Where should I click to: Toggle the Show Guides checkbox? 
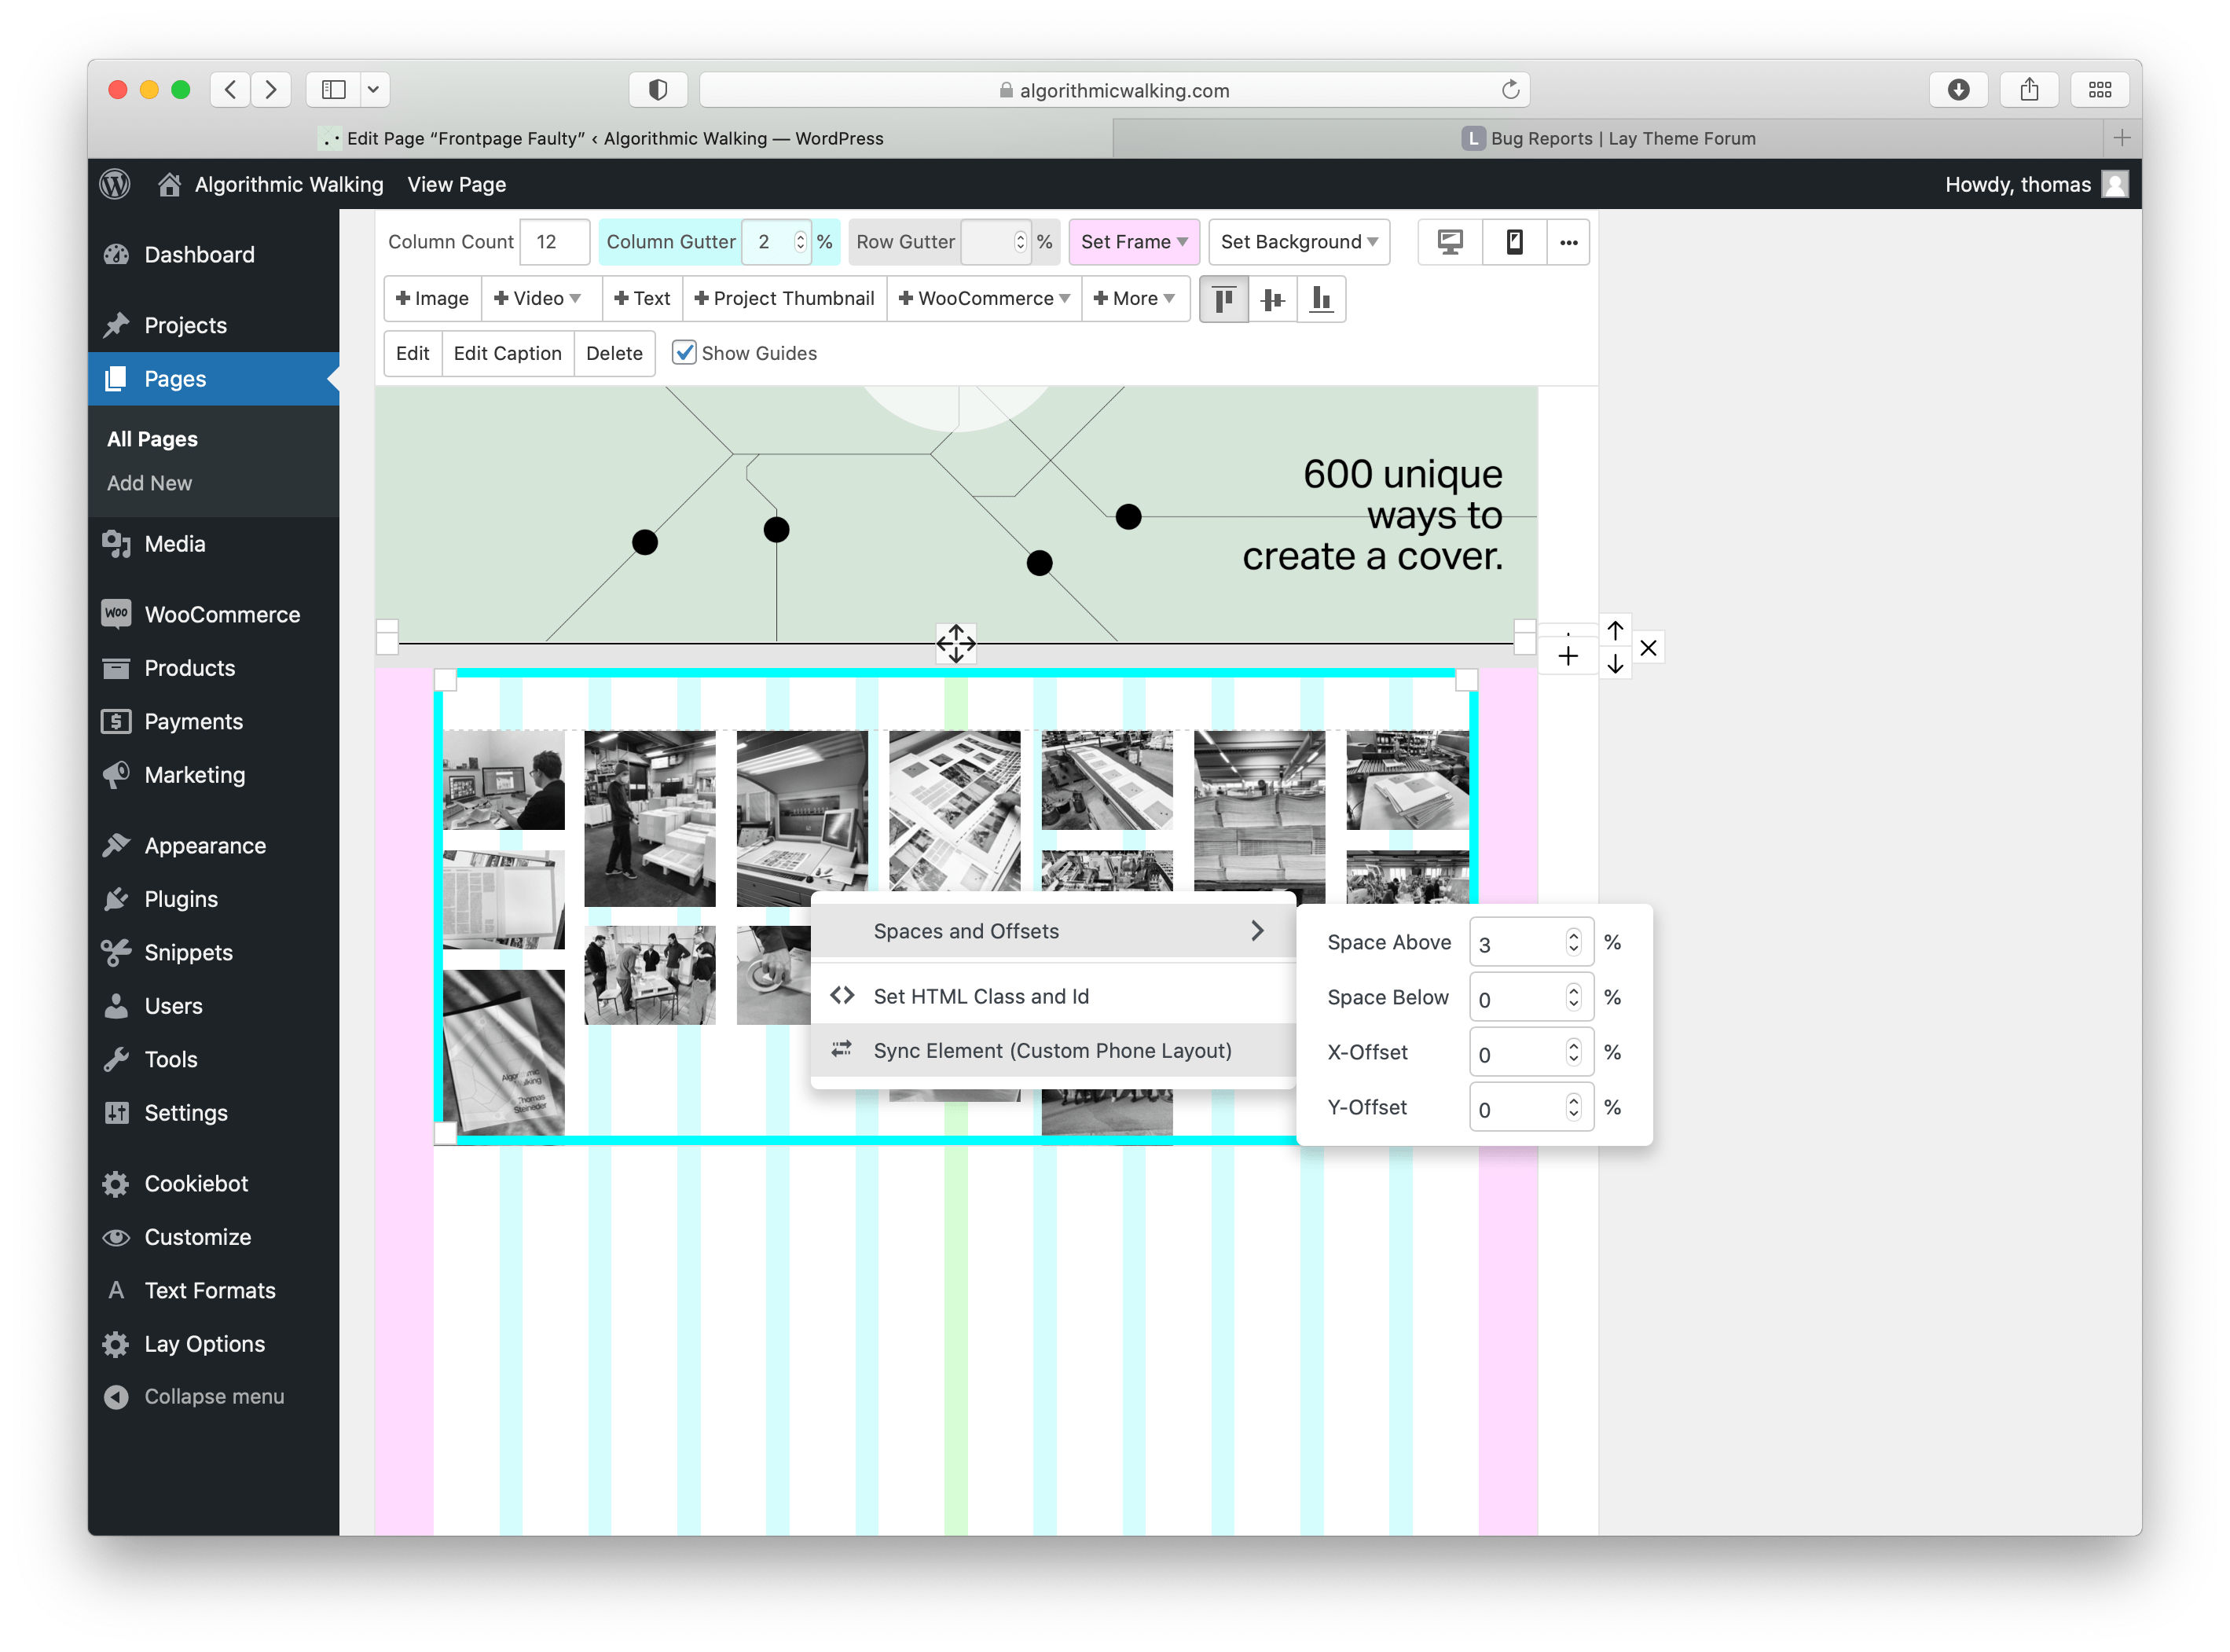click(x=684, y=353)
